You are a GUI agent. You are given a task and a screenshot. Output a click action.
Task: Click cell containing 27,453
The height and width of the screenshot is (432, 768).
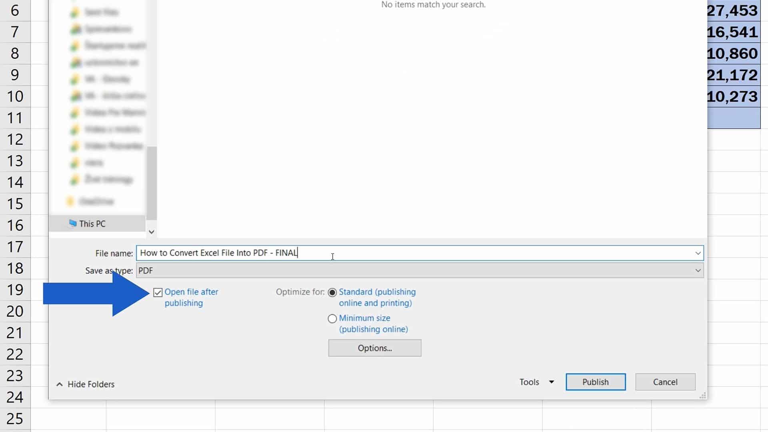pyautogui.click(x=733, y=11)
